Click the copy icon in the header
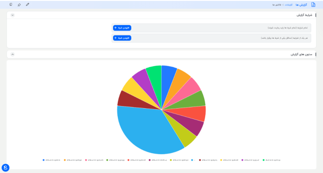The image size is (323, 173). pos(11,5)
